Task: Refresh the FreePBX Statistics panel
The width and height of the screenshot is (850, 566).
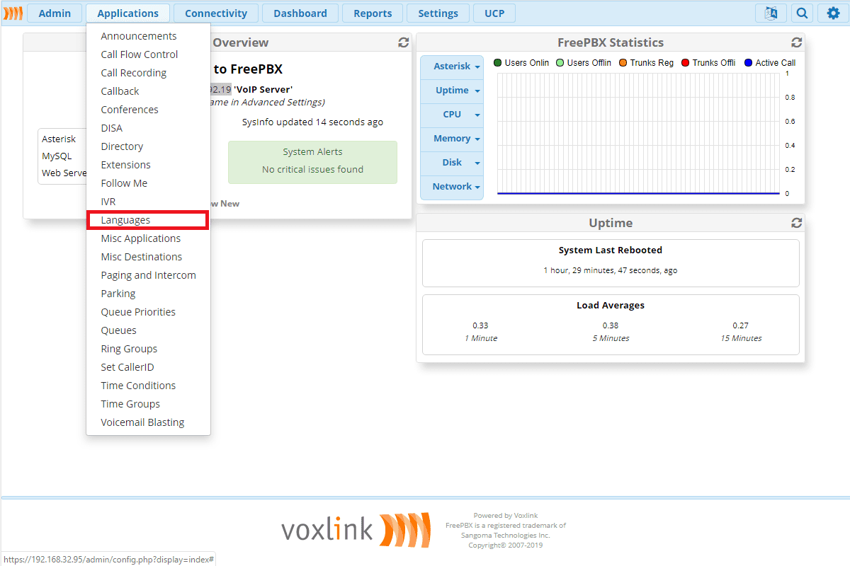Action: (797, 42)
